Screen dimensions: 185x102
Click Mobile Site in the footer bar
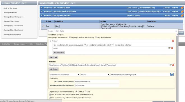click(6, 44)
